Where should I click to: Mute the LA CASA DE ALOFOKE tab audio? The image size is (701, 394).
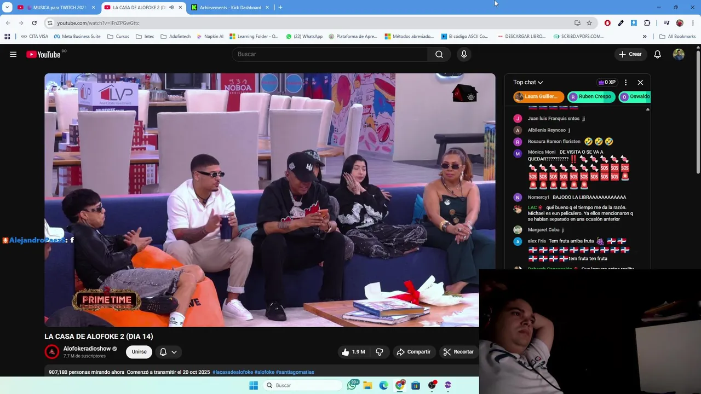(171, 8)
